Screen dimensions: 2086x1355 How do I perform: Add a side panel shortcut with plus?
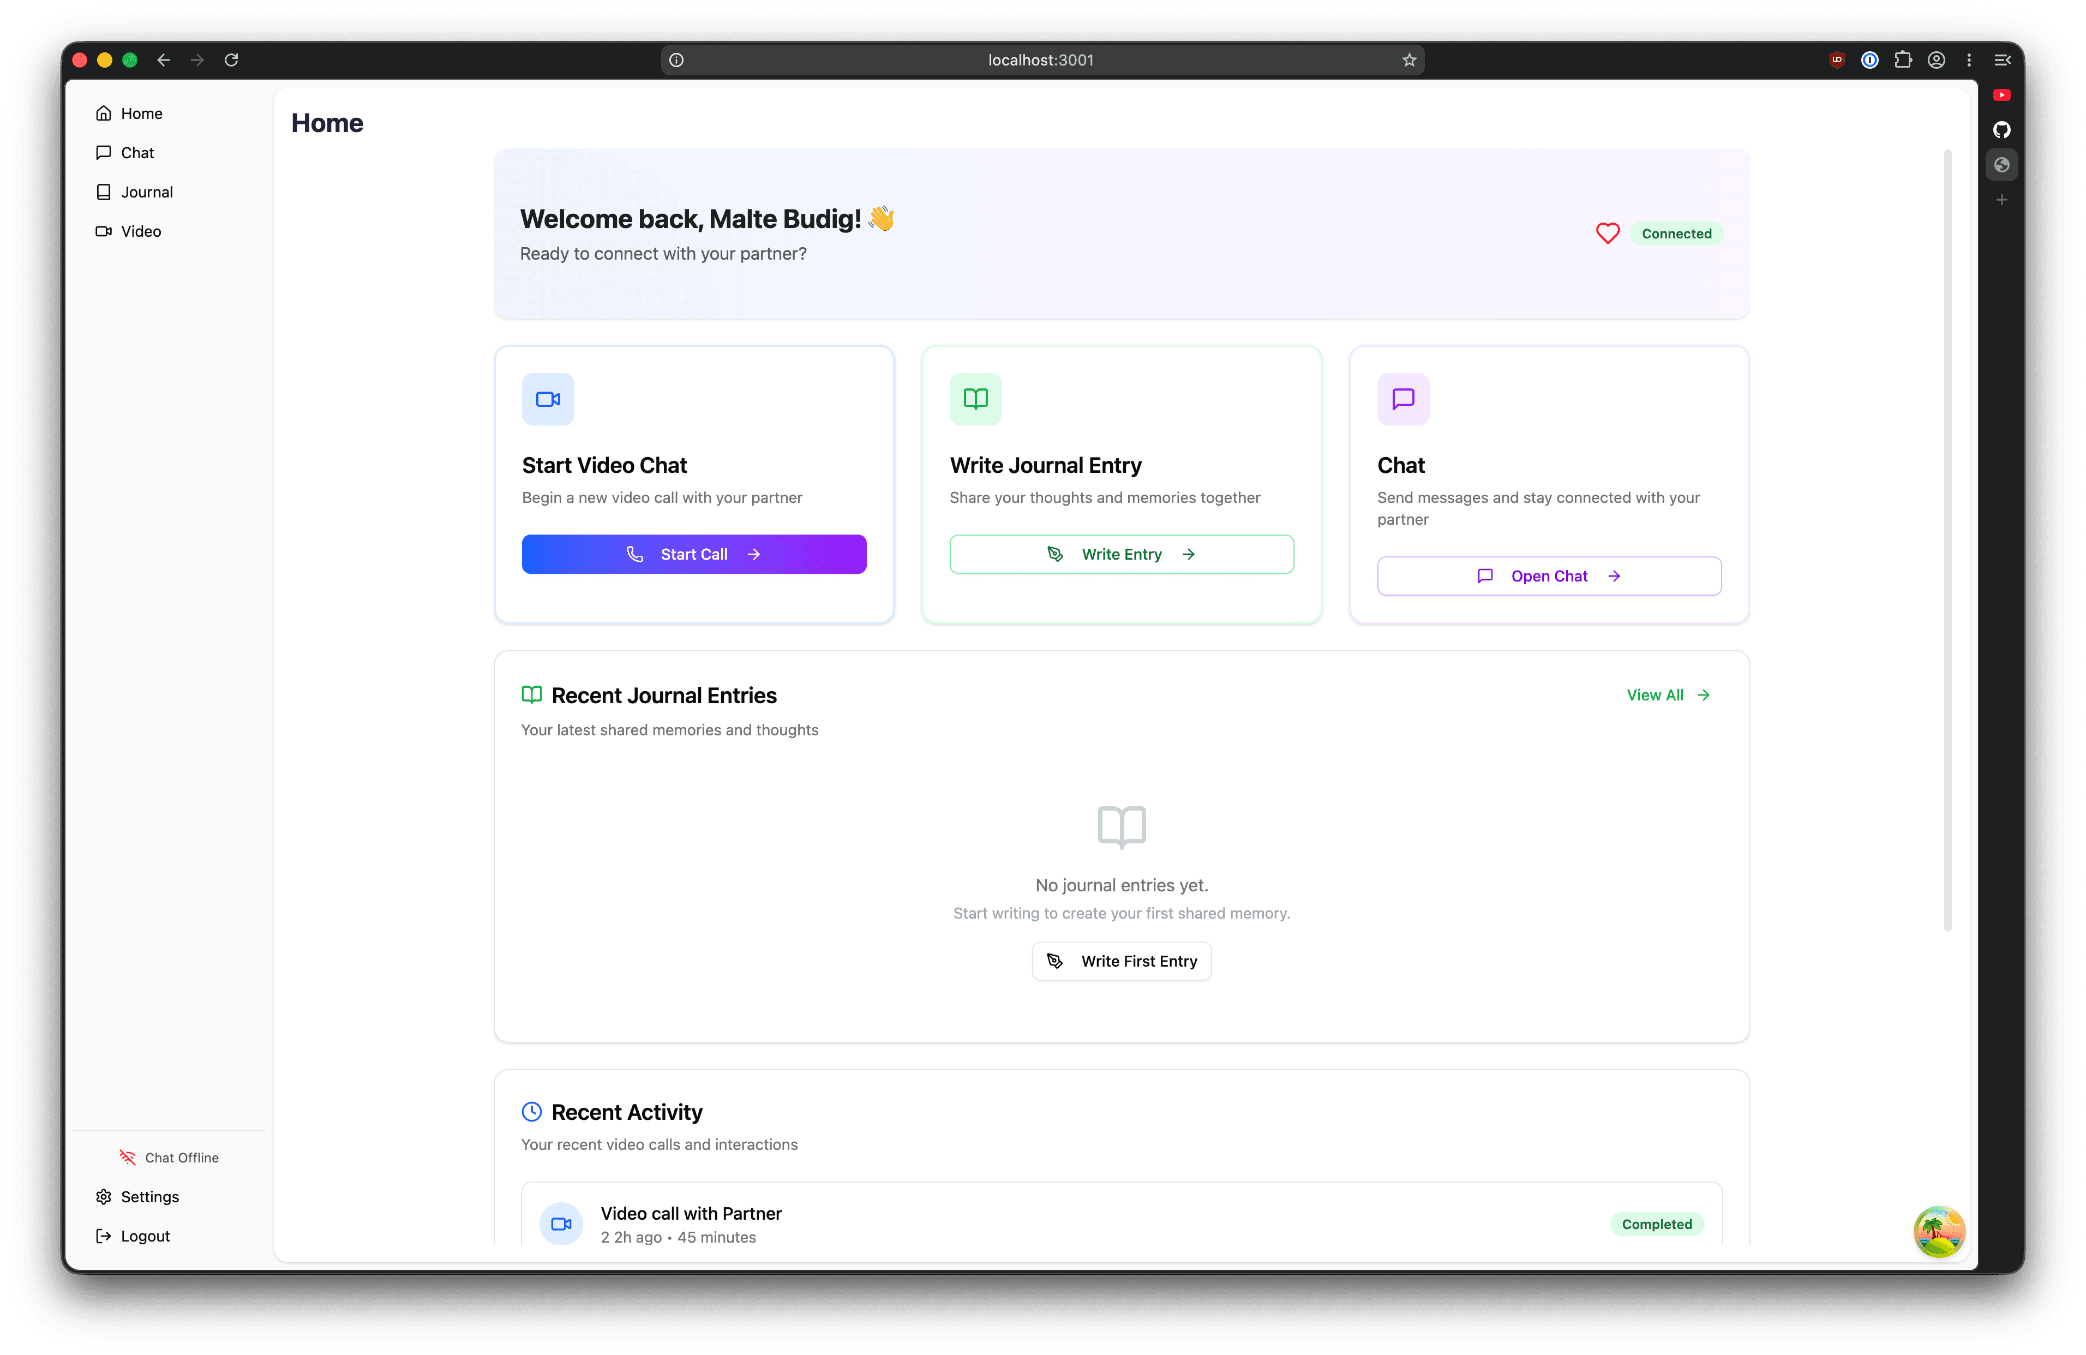tap(2002, 200)
